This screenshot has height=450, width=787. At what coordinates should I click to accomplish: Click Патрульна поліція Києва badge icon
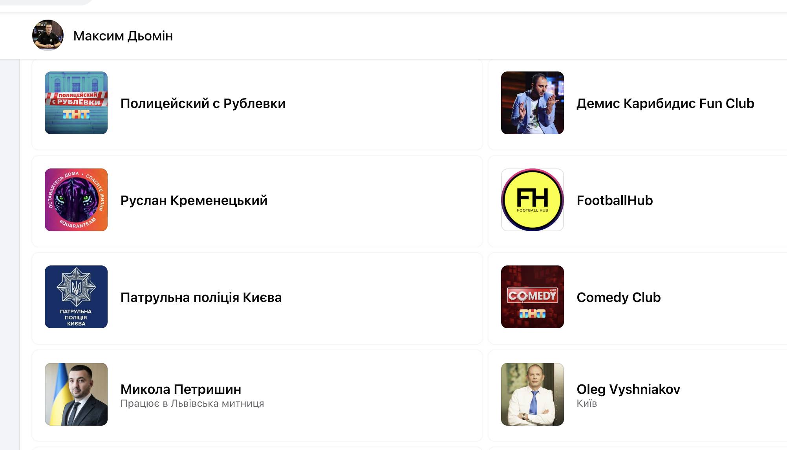tap(76, 297)
